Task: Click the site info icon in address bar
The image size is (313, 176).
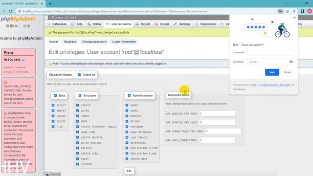Action: pyautogui.click(x=19, y=11)
